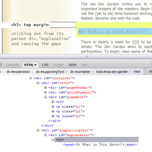Image resolution: width=152 pixels, height=152 pixels.
Task: Select the div id="intro" tag
Action: [x=57, y=83]
